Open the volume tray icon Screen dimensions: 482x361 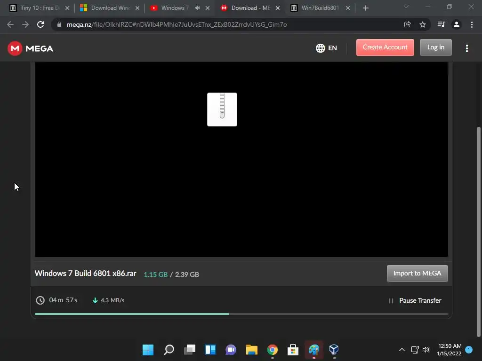click(426, 350)
